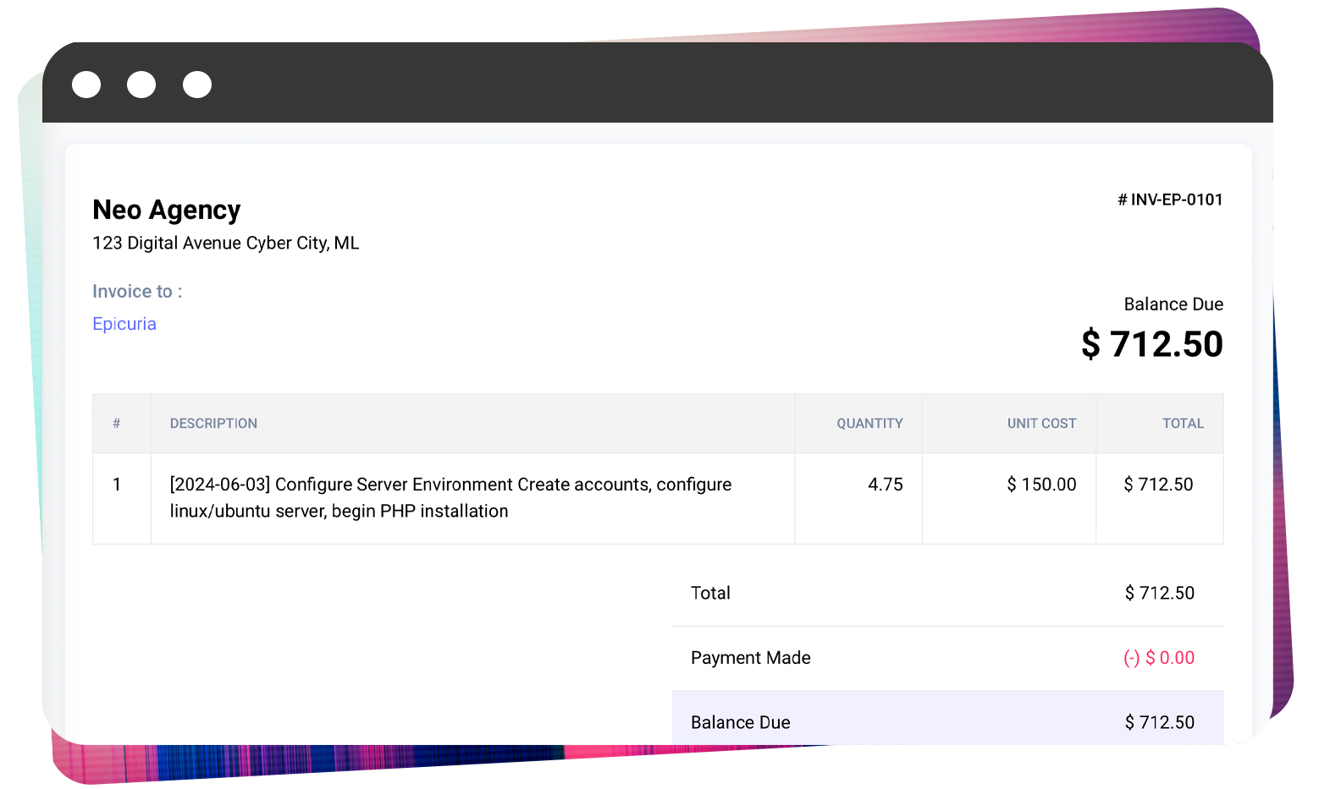Click the Payment Made row label
The height and width of the screenshot is (789, 1319).
pyautogui.click(x=751, y=658)
